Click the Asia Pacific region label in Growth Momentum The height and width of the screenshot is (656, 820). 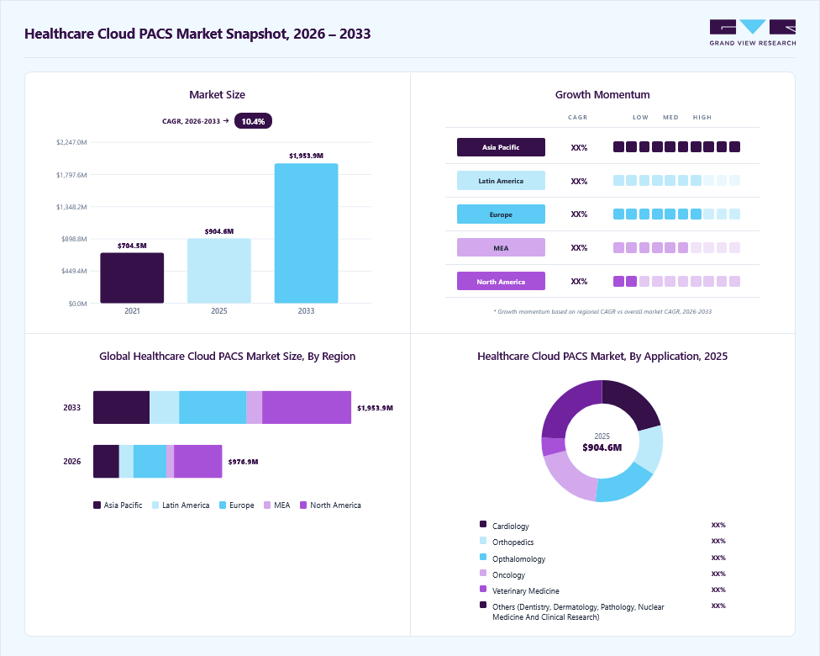(501, 147)
